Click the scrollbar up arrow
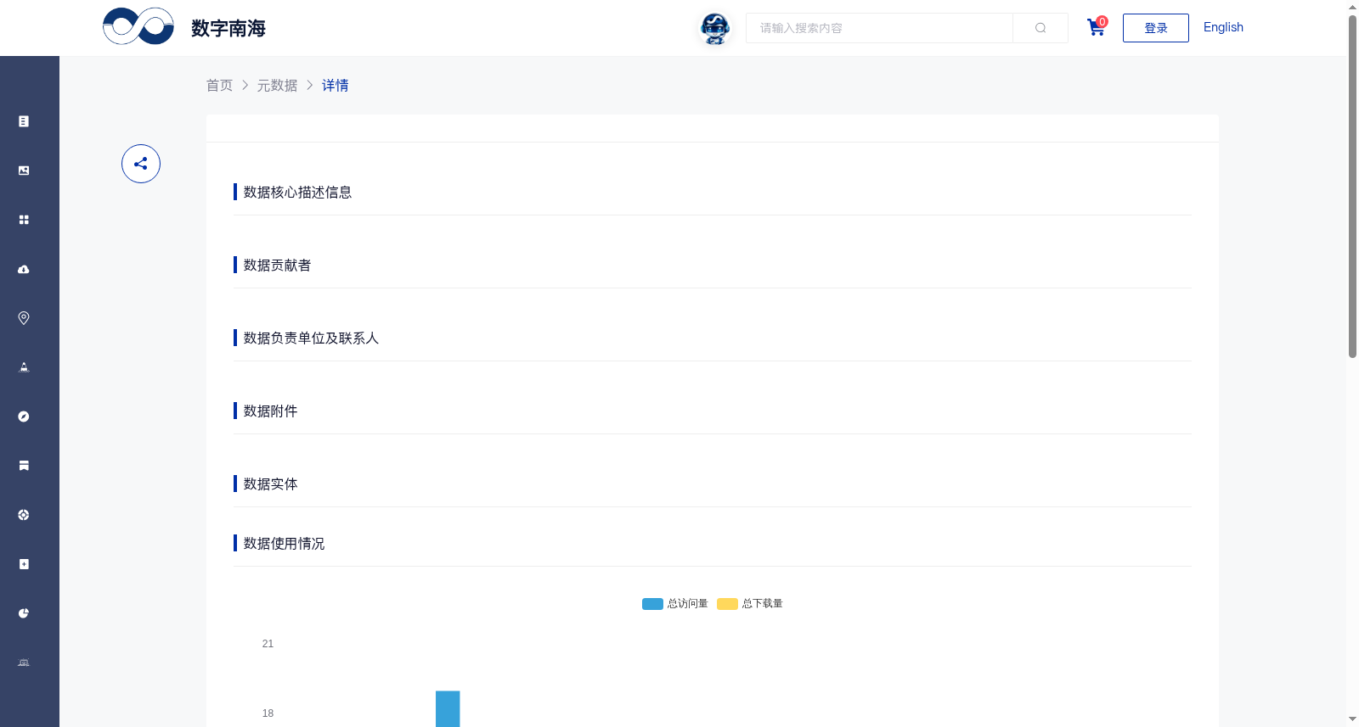Viewport: 1359px width, 727px height. coord(1352,7)
